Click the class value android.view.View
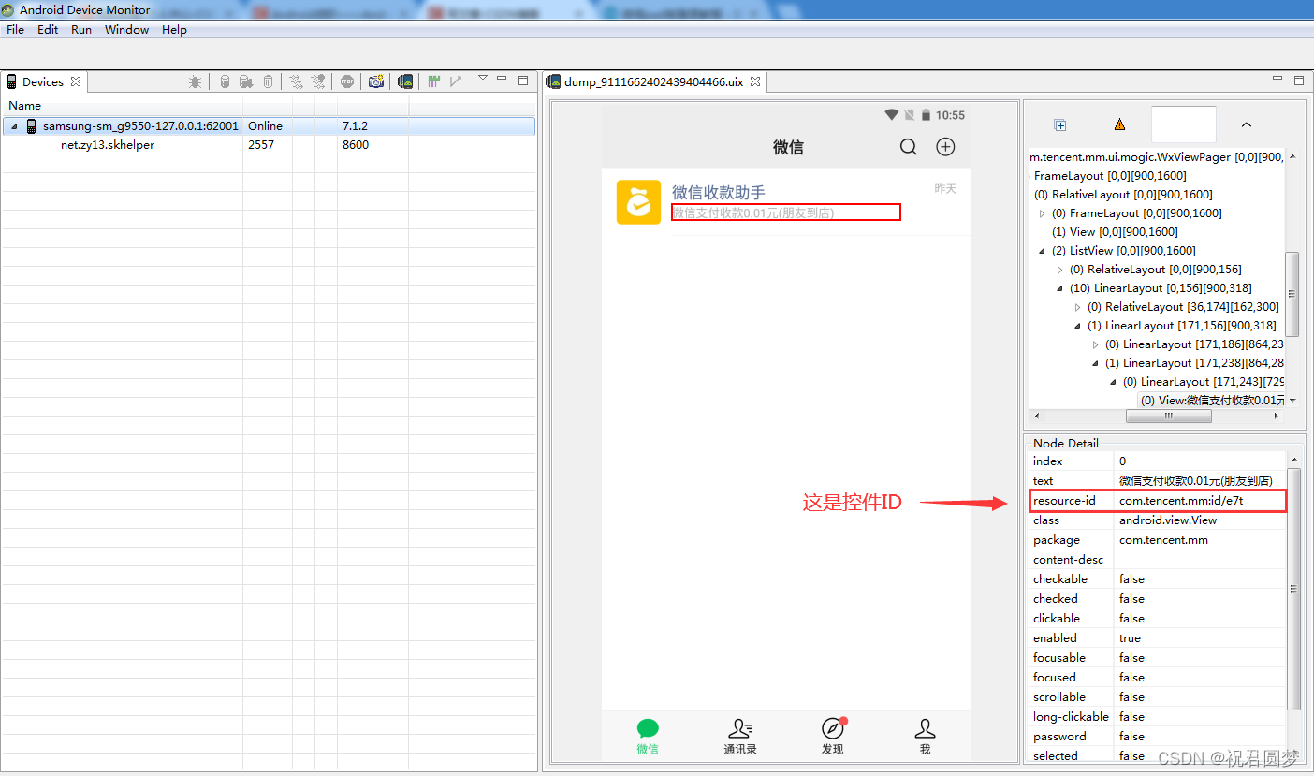Screen dimensions: 1314x776 click(x=1168, y=520)
